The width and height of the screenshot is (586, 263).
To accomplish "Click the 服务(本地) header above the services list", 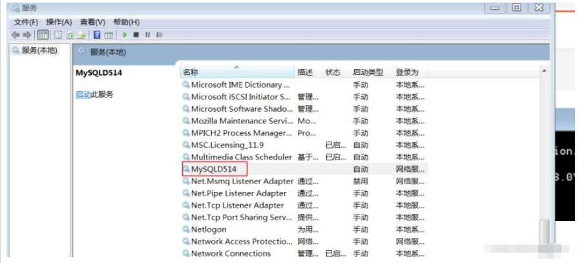I will [108, 52].
